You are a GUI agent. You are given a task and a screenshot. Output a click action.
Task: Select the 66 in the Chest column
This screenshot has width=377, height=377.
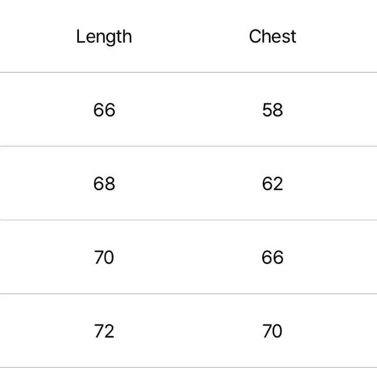[x=272, y=257]
